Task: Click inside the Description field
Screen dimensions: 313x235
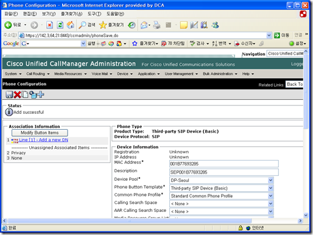Action: 224,172
